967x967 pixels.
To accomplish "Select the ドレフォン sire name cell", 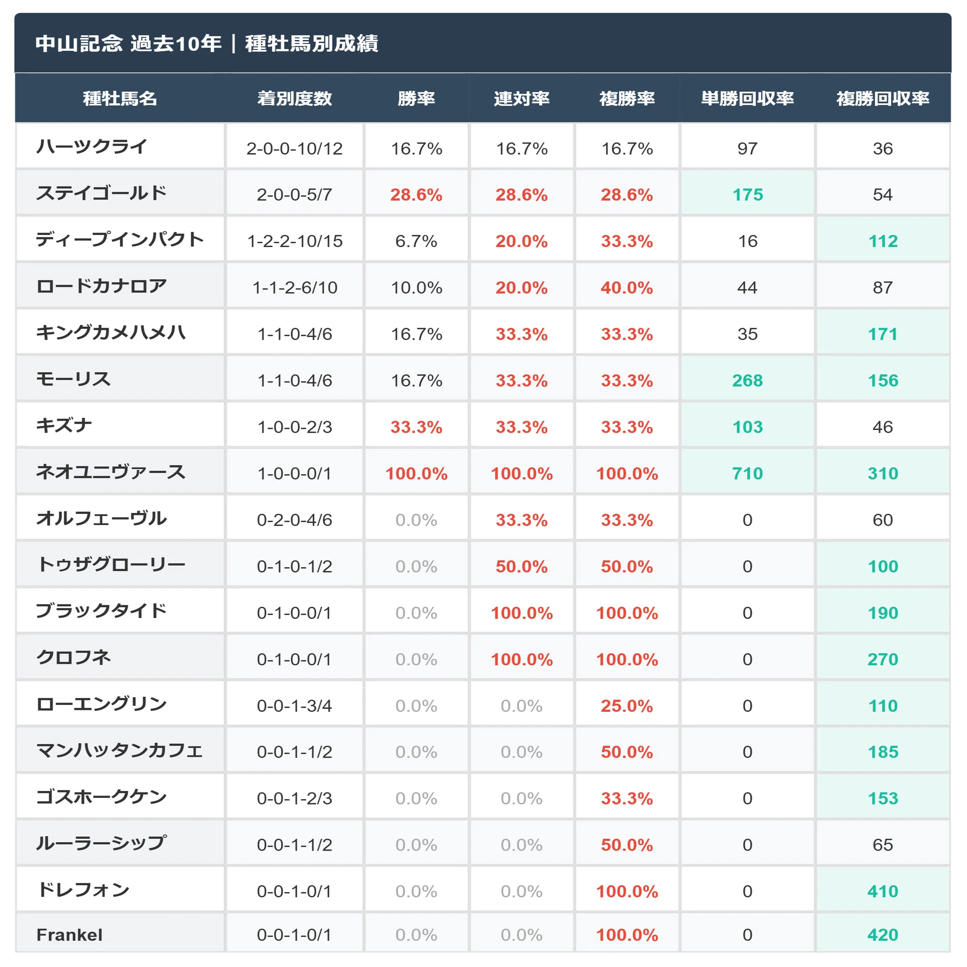I will 120,890.
